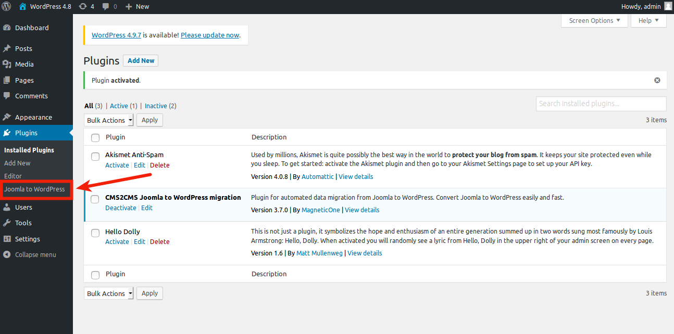Select Installed Plugins submenu item
Screen dimensions: 674x334
[29, 150]
